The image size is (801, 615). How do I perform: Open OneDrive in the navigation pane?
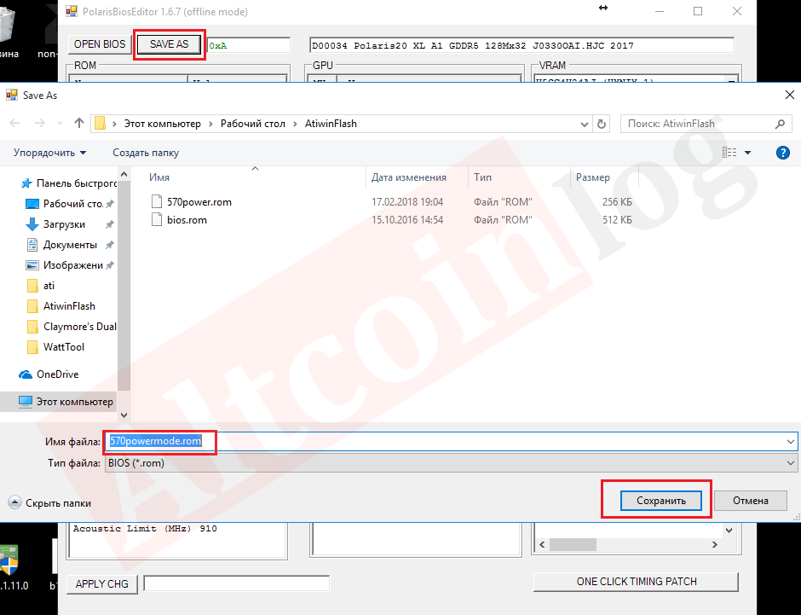pos(57,374)
